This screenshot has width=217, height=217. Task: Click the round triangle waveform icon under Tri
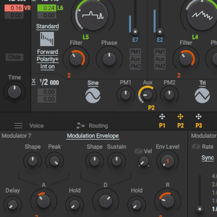(x=202, y=96)
